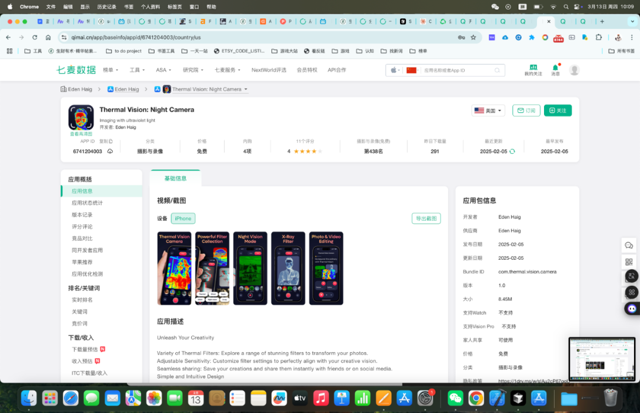
Task: Launch WeChat from the Dock
Action: tap(455, 398)
